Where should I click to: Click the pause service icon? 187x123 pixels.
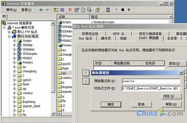[x=129, y=10]
